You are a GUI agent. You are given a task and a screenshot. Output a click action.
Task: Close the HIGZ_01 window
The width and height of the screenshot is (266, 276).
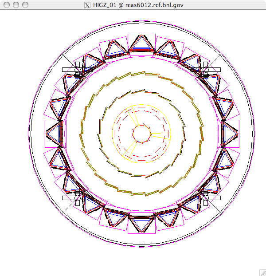point(6,4)
